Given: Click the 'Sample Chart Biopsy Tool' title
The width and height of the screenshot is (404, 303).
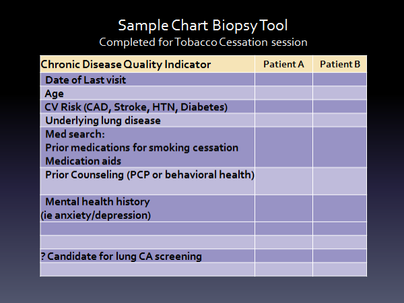Looking at the screenshot, I should (x=203, y=26).
